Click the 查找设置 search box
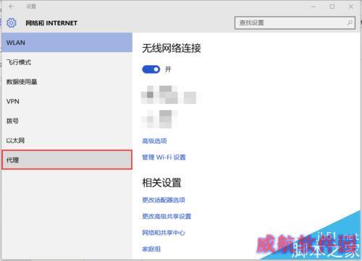The height and width of the screenshot is (261, 362). 295,23
